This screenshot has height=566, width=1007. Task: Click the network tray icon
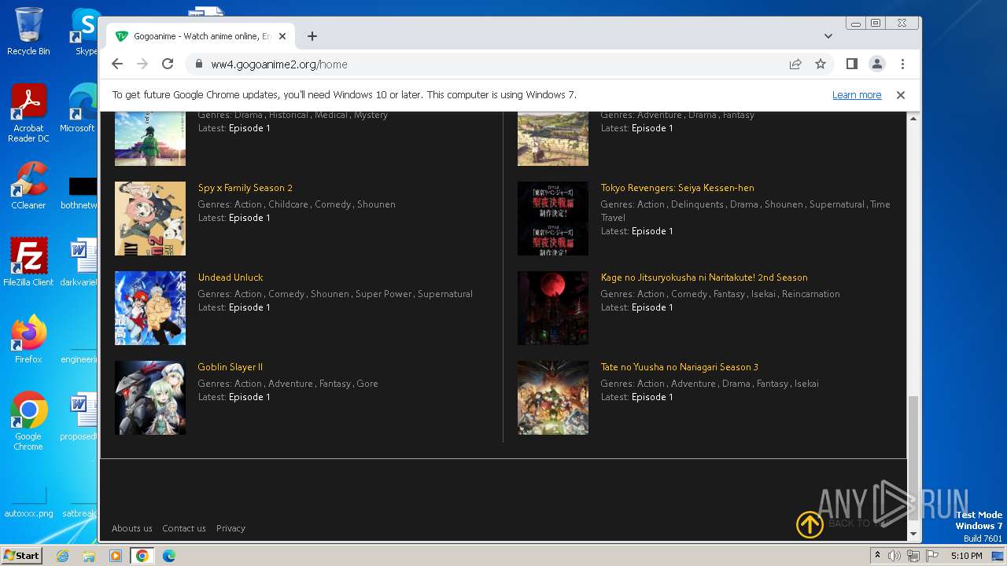[913, 556]
